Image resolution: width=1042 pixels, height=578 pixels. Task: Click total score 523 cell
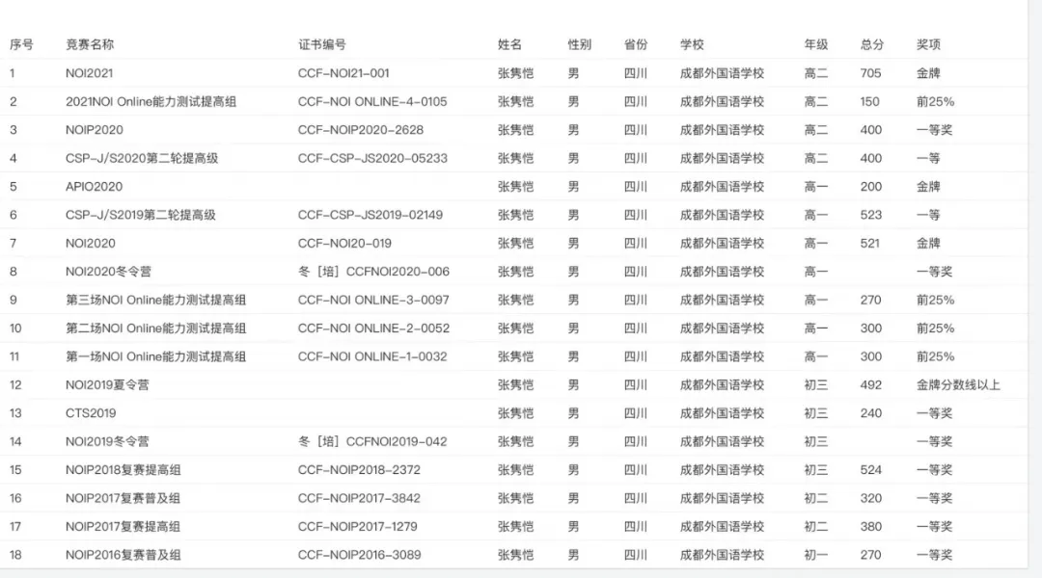[x=871, y=215]
